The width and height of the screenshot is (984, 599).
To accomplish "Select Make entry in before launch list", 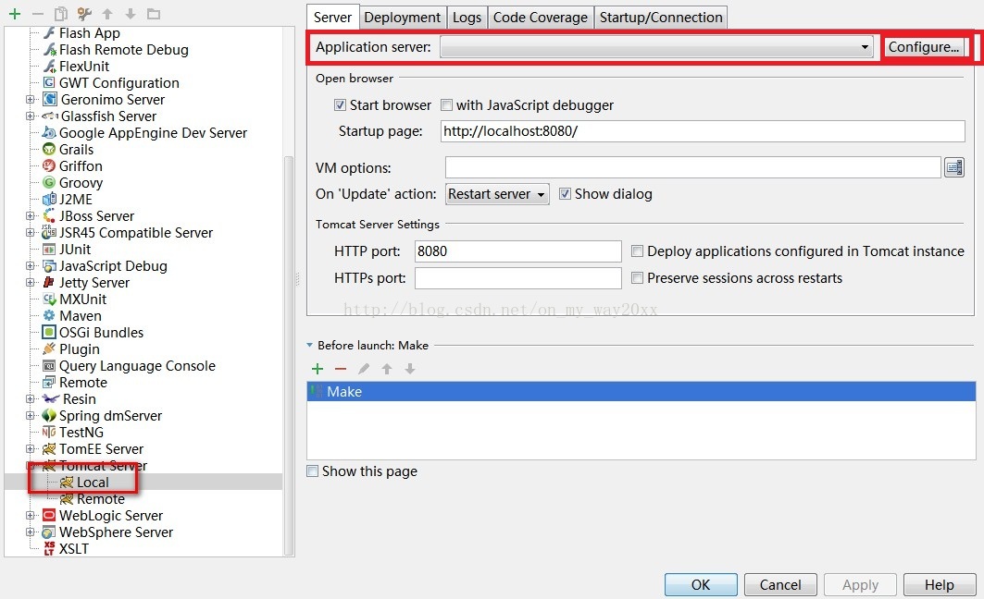I will click(x=641, y=392).
